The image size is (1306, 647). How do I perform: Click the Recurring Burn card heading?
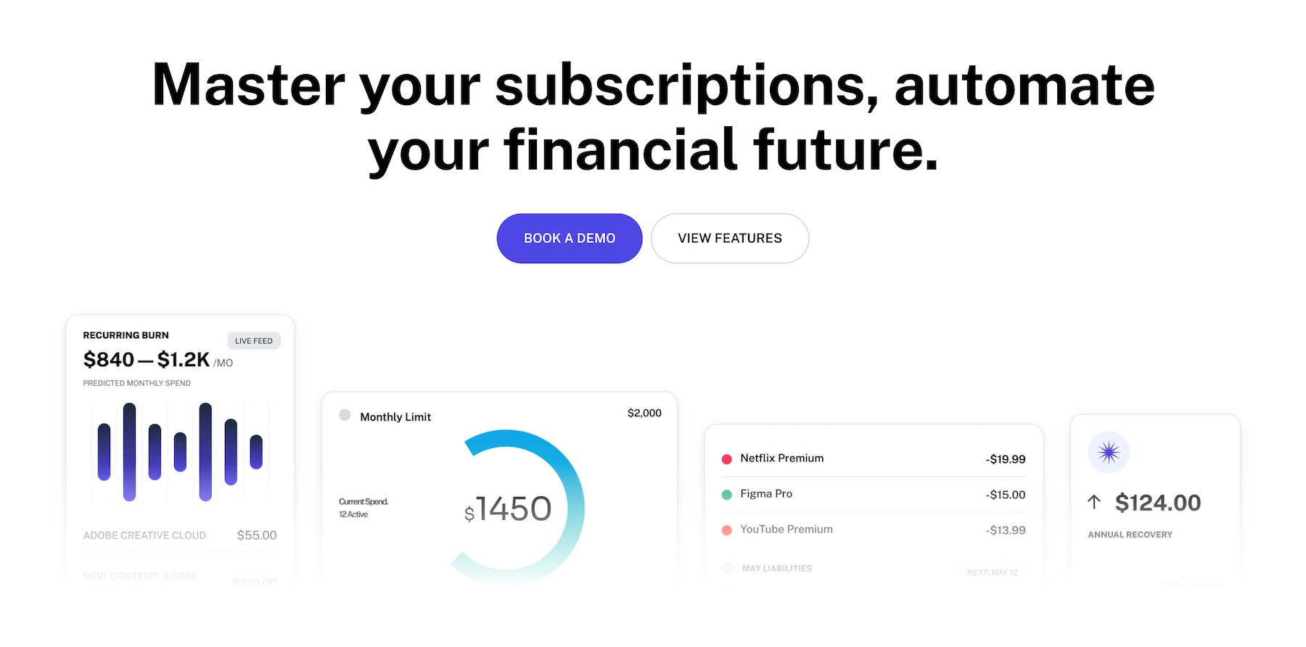tap(126, 335)
